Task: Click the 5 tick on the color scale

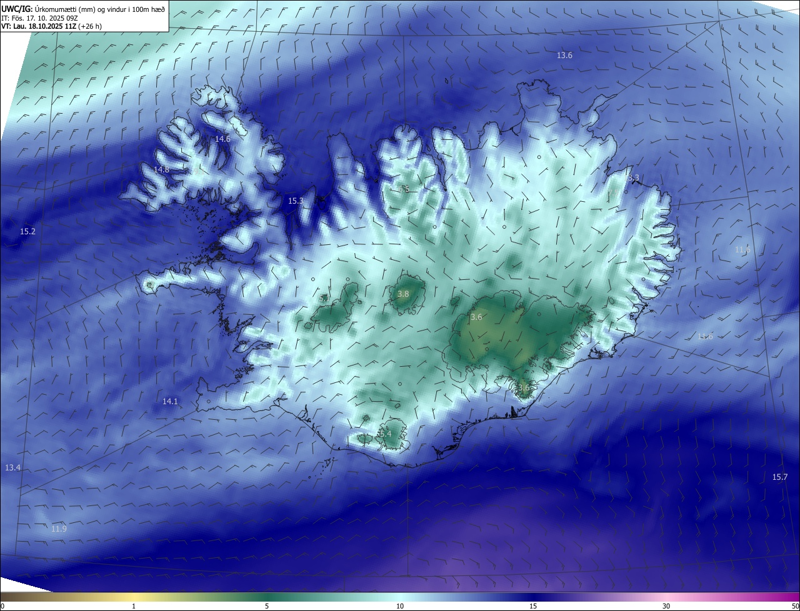Action: tap(267, 606)
